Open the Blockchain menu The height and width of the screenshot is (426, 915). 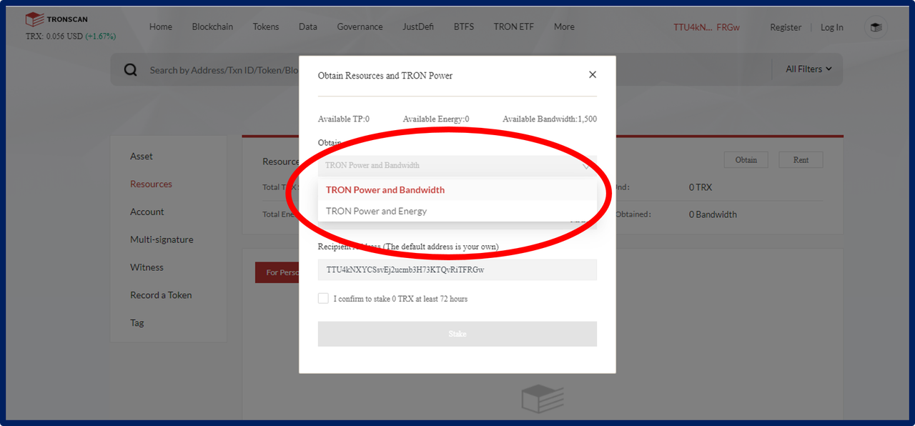coord(212,26)
